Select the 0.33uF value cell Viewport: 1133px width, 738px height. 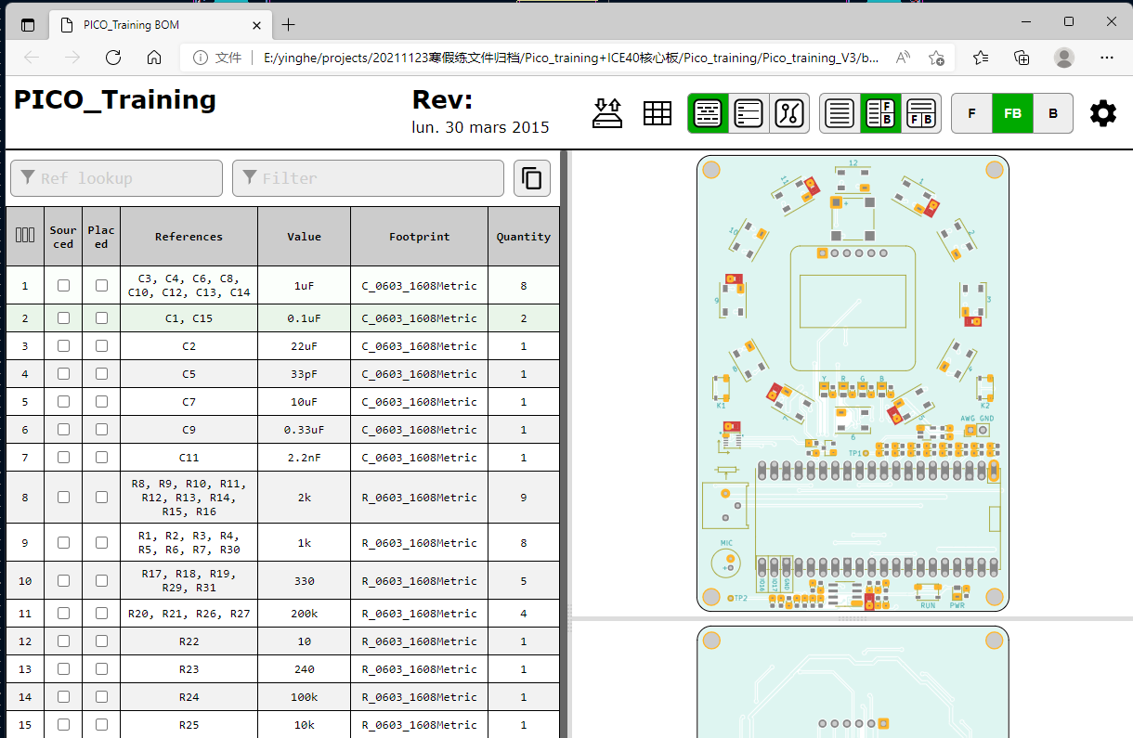304,429
